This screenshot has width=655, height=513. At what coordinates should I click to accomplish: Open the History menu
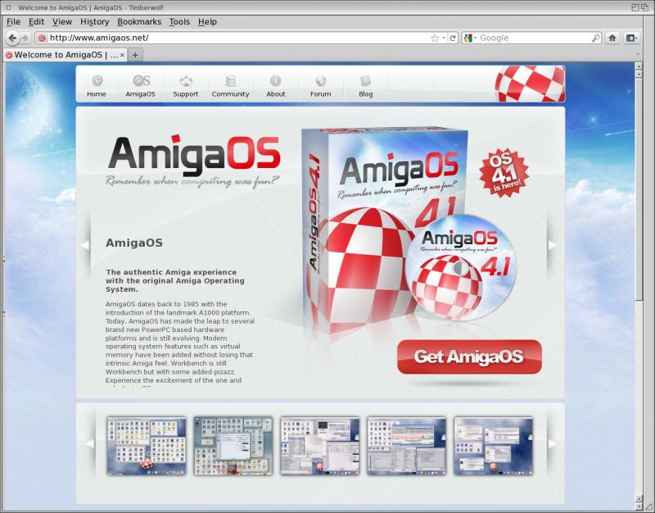pyautogui.click(x=94, y=21)
